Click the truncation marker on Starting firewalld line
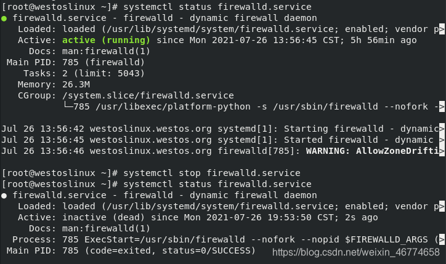Image resolution: width=446 pixels, height=264 pixels. click(442, 129)
